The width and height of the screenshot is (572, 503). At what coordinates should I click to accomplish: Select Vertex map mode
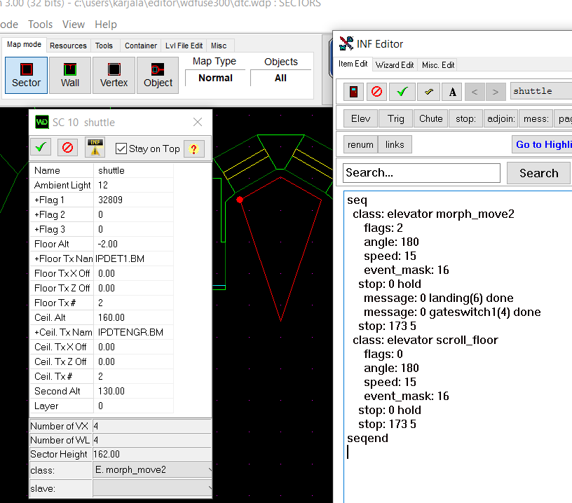(x=114, y=75)
